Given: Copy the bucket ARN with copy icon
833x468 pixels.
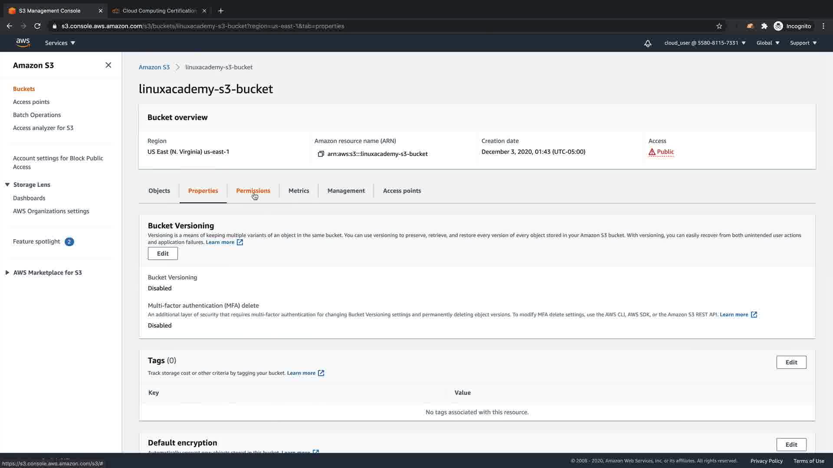Looking at the screenshot, I should [x=321, y=154].
